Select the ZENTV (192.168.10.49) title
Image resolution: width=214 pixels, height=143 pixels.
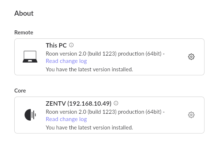79,104
